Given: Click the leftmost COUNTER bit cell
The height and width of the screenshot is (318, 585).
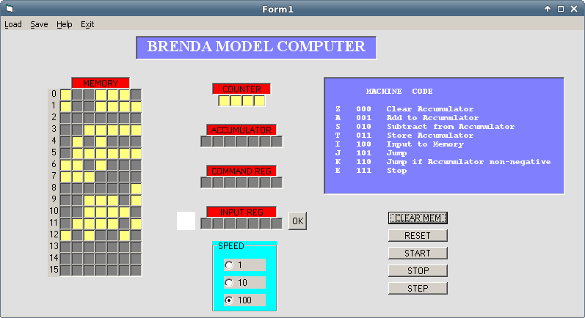Looking at the screenshot, I should (x=224, y=100).
